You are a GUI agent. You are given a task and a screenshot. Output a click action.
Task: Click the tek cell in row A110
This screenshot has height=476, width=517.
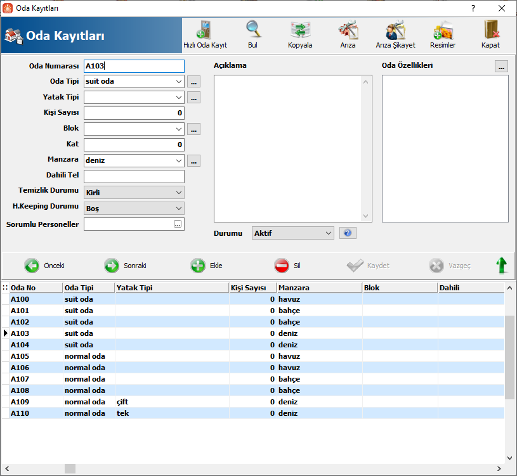pyautogui.click(x=172, y=413)
